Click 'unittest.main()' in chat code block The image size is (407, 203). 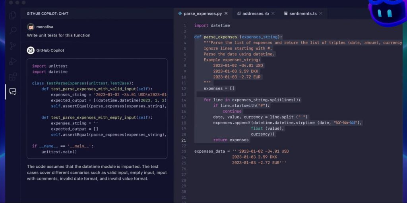[x=59, y=152]
